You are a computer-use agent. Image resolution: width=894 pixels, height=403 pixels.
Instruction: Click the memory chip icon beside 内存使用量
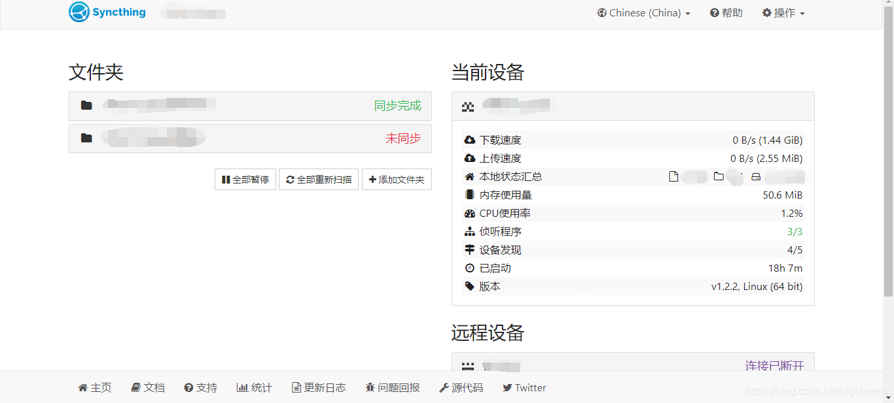pos(469,195)
